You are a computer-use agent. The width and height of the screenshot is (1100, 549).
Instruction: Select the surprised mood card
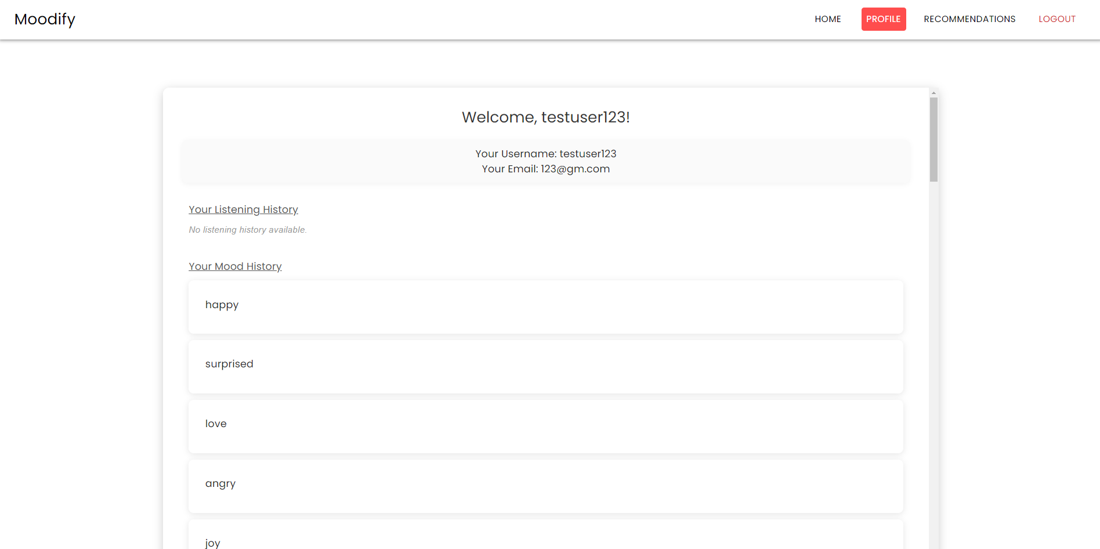coord(545,367)
